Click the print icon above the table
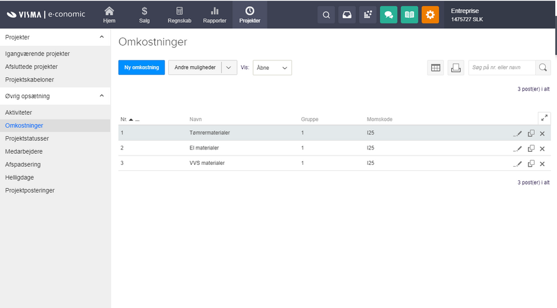 pos(456,68)
